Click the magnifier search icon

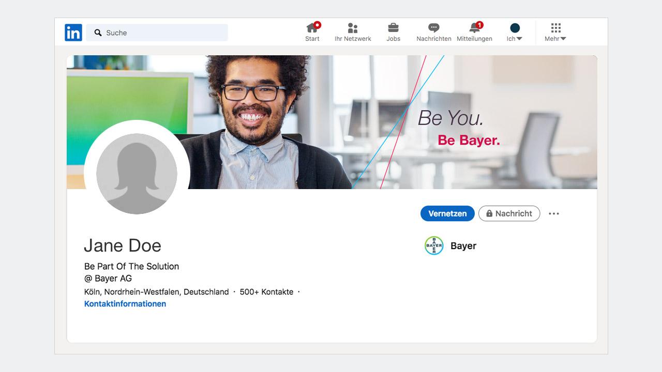[98, 33]
